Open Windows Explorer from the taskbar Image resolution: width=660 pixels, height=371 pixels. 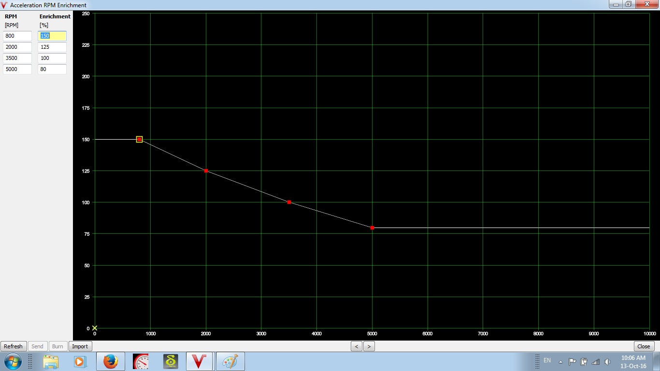[51, 361]
